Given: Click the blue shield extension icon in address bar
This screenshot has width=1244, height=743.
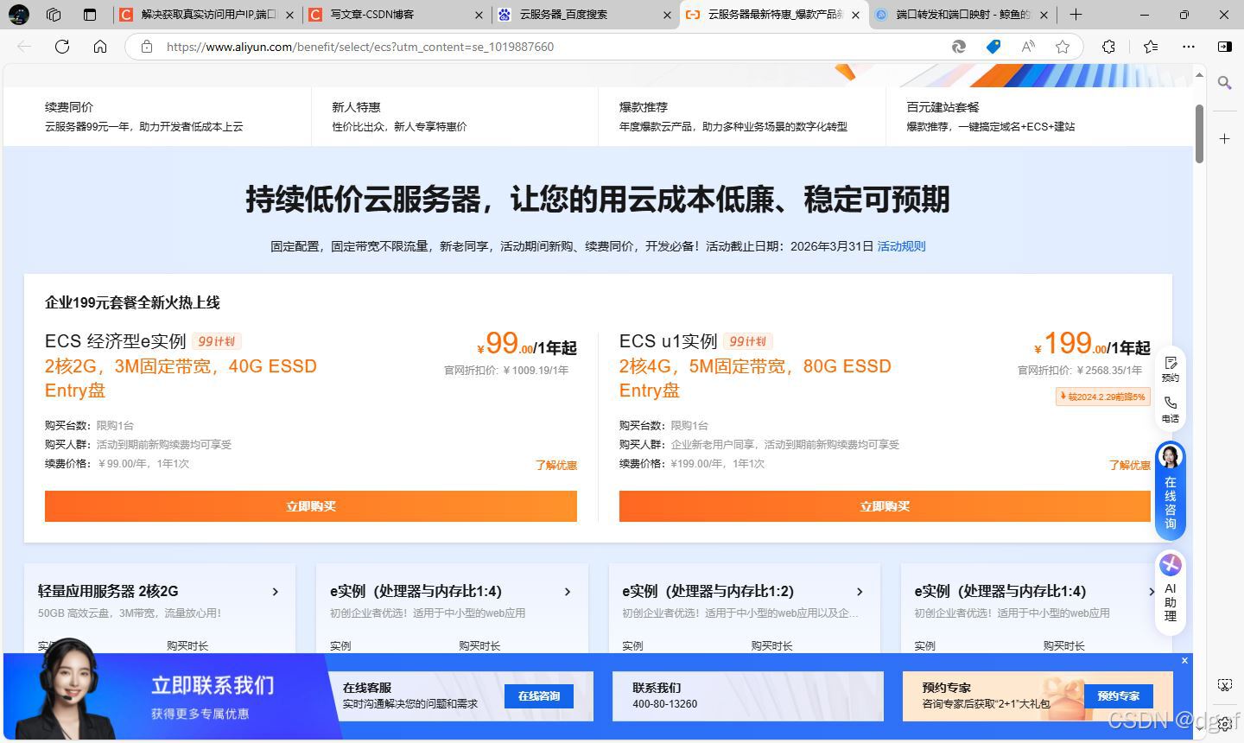Looking at the screenshot, I should [993, 47].
